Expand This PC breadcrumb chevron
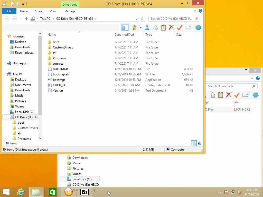The height and width of the screenshot is (197, 263). point(53,19)
